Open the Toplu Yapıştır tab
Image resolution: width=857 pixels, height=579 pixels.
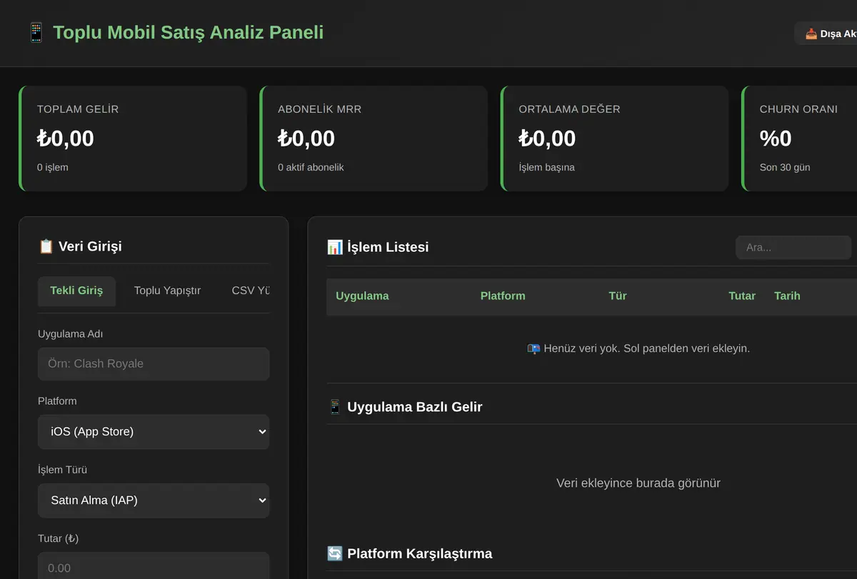(167, 291)
